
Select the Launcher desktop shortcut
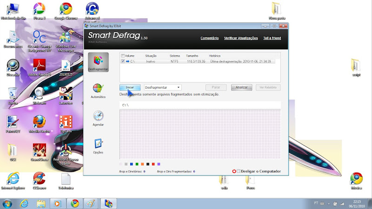point(66,96)
